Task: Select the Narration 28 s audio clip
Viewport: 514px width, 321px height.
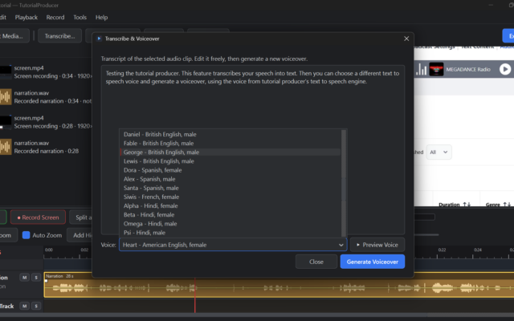Action: click(x=279, y=285)
